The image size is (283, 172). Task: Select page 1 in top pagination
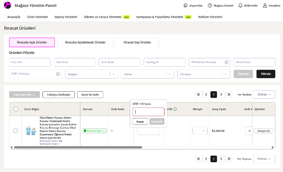pyautogui.click(x=214, y=95)
